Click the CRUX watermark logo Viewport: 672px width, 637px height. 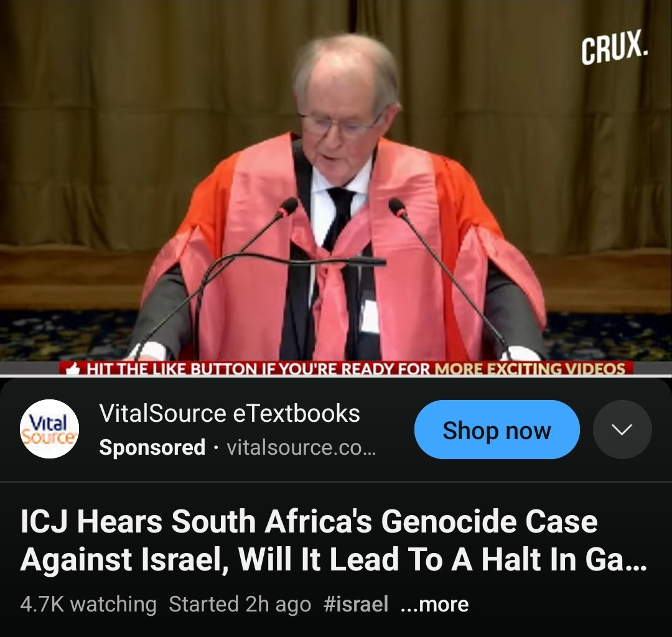point(615,46)
